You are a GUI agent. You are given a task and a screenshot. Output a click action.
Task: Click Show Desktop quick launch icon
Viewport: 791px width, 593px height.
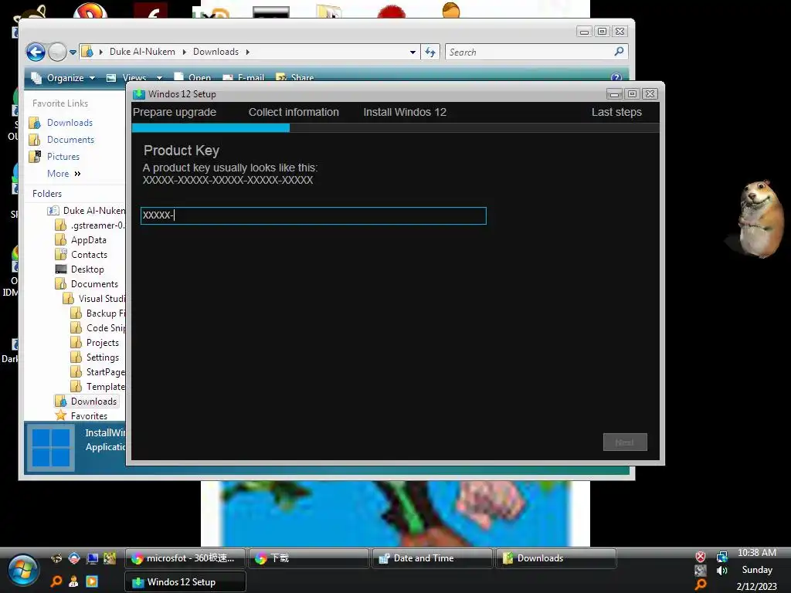pos(93,558)
